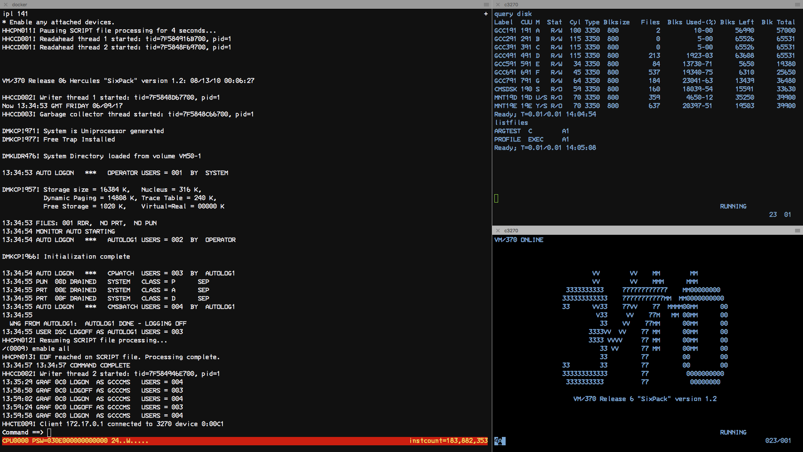This screenshot has height=452, width=803.
Task: Close the lower c3270 pane showing VM/370 logo
Action: click(x=498, y=231)
